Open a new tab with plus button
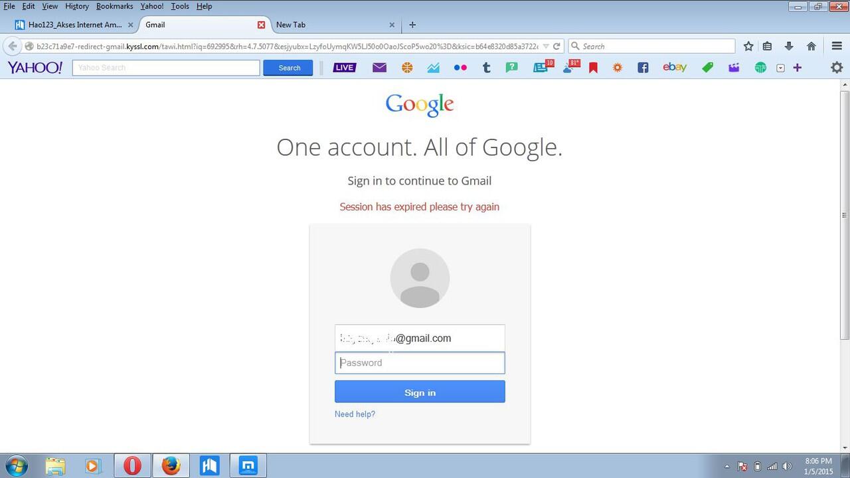Viewport: 850px width, 478px height. (x=412, y=25)
